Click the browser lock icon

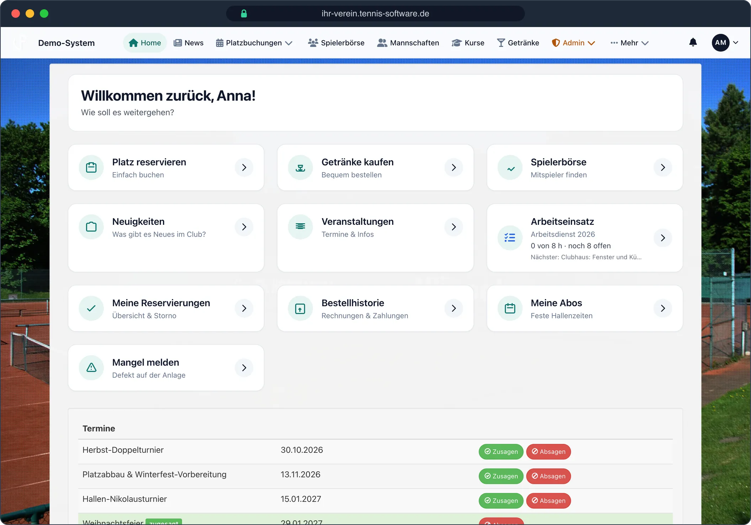pyautogui.click(x=244, y=14)
